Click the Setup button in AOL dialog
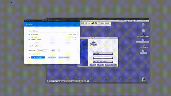The image size is (171, 96). point(93,65)
